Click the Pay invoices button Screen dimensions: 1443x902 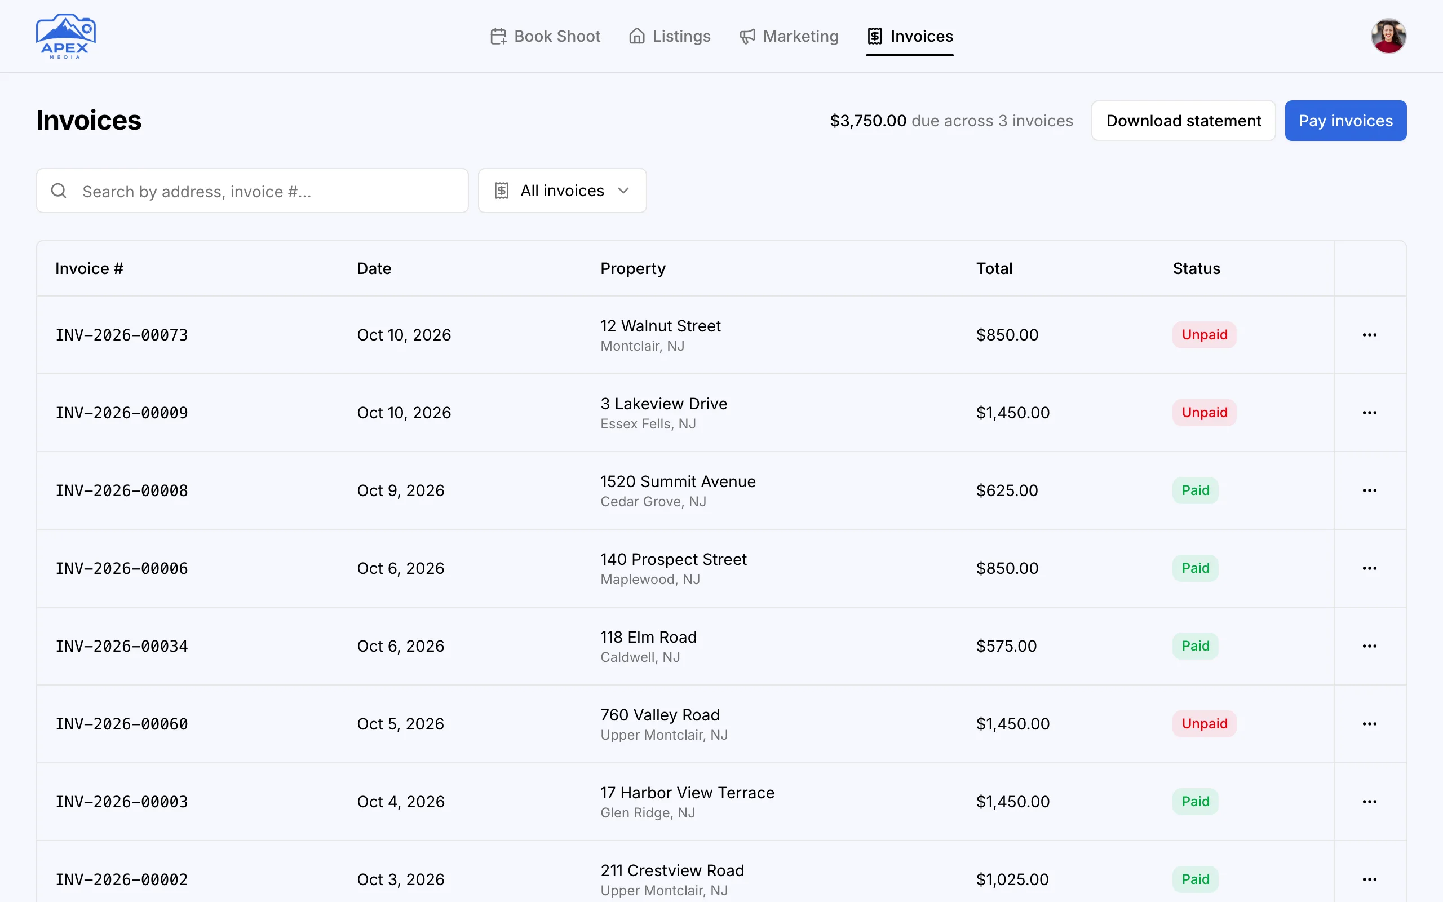click(x=1345, y=121)
